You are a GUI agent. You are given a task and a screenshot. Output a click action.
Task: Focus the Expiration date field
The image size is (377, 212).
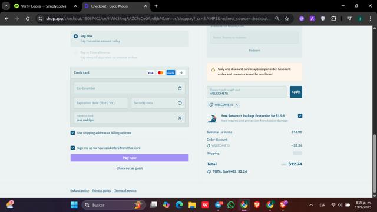pos(101,103)
